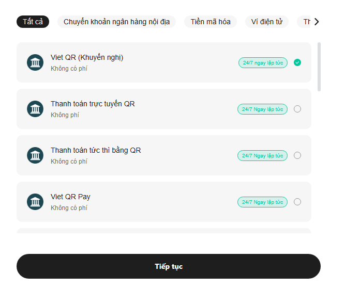This screenshot has width=360, height=289.
Task: Filter by the Tiền mã hóa tab
Action: [210, 22]
